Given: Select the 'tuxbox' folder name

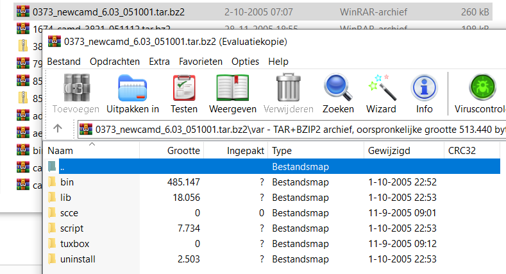Looking at the screenshot, I should [74, 244].
